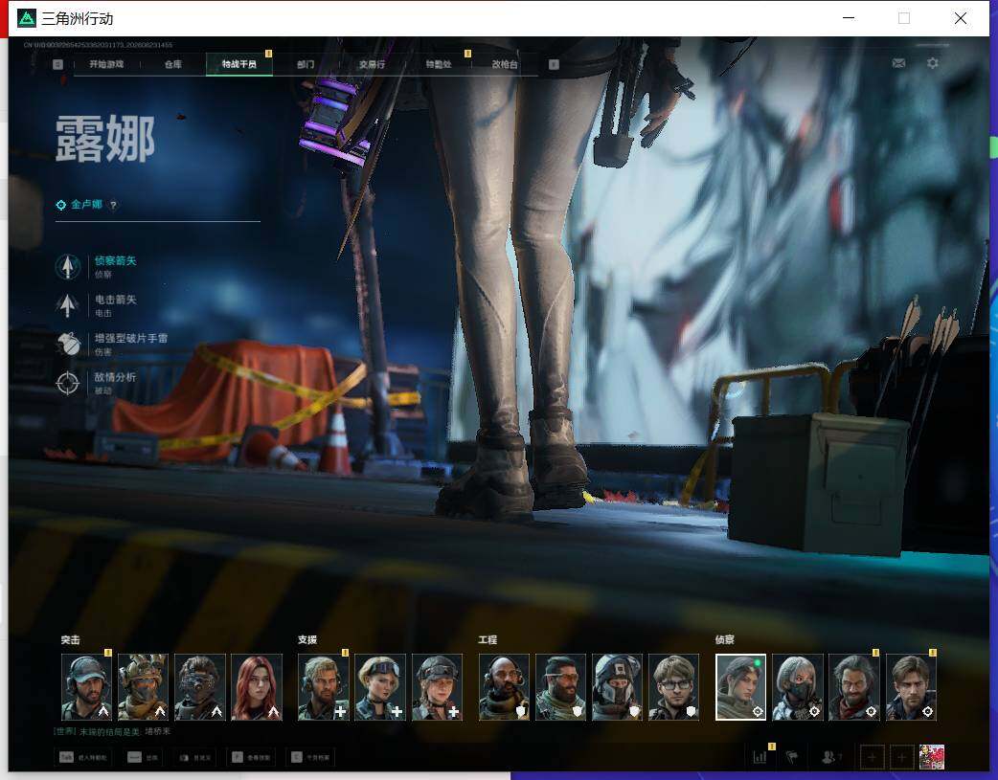The height and width of the screenshot is (780, 998).
Task: Select second 突击 operator with tan helmet
Action: [144, 687]
